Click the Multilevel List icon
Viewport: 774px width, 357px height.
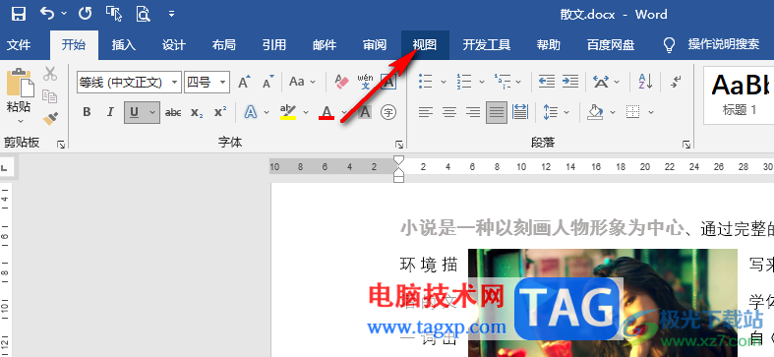pos(503,82)
